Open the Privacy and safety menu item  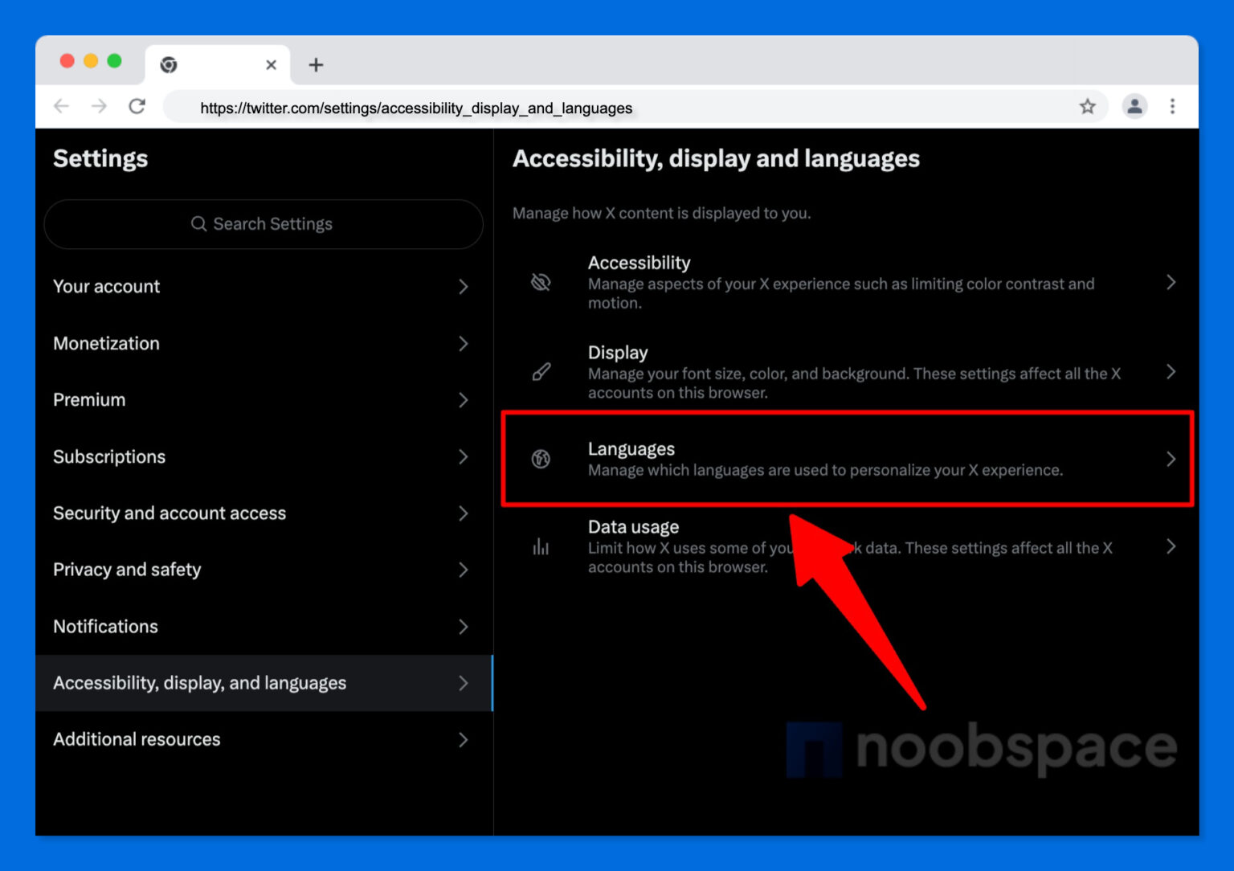coord(126,570)
